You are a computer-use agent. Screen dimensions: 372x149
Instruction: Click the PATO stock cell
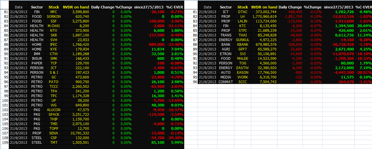tap(54, 82)
